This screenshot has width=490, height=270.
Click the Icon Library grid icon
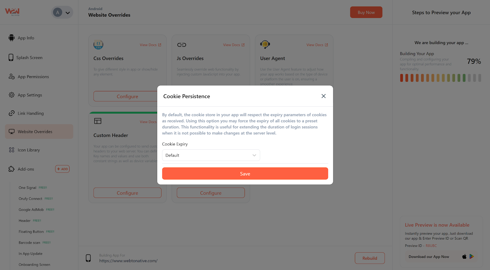pos(12,150)
